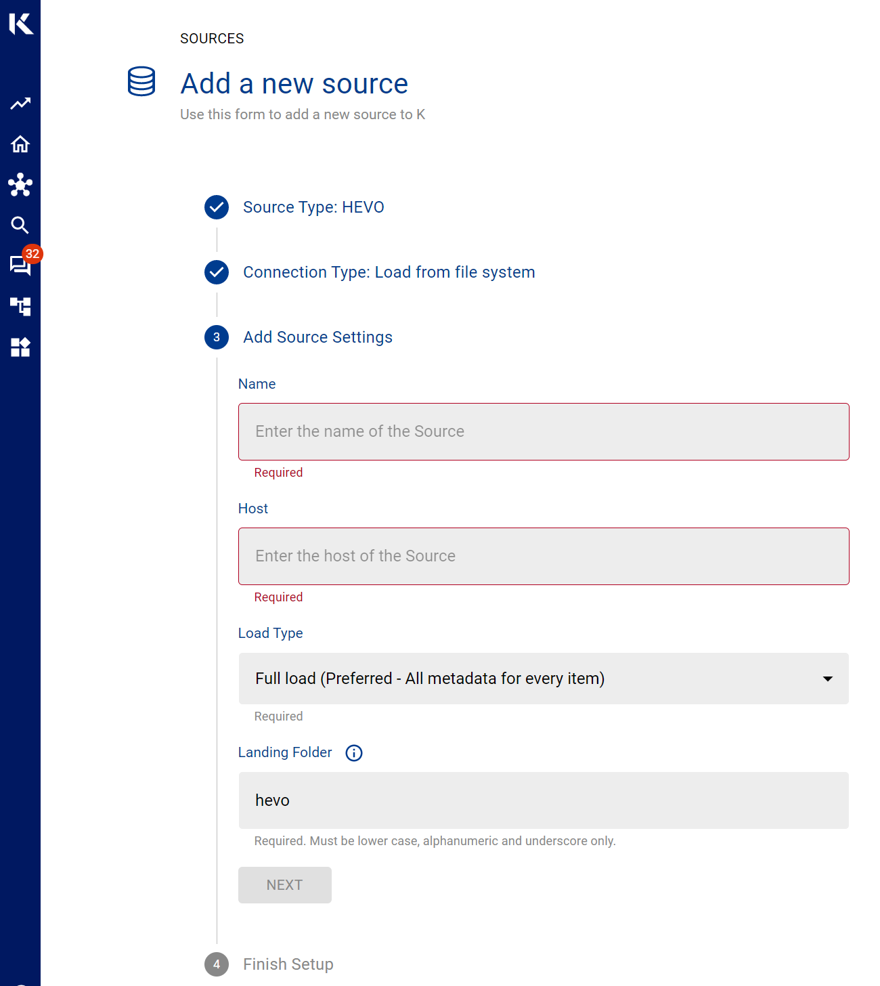
Task: Select the hierarchy tree icon in the sidebar
Action: (20, 307)
